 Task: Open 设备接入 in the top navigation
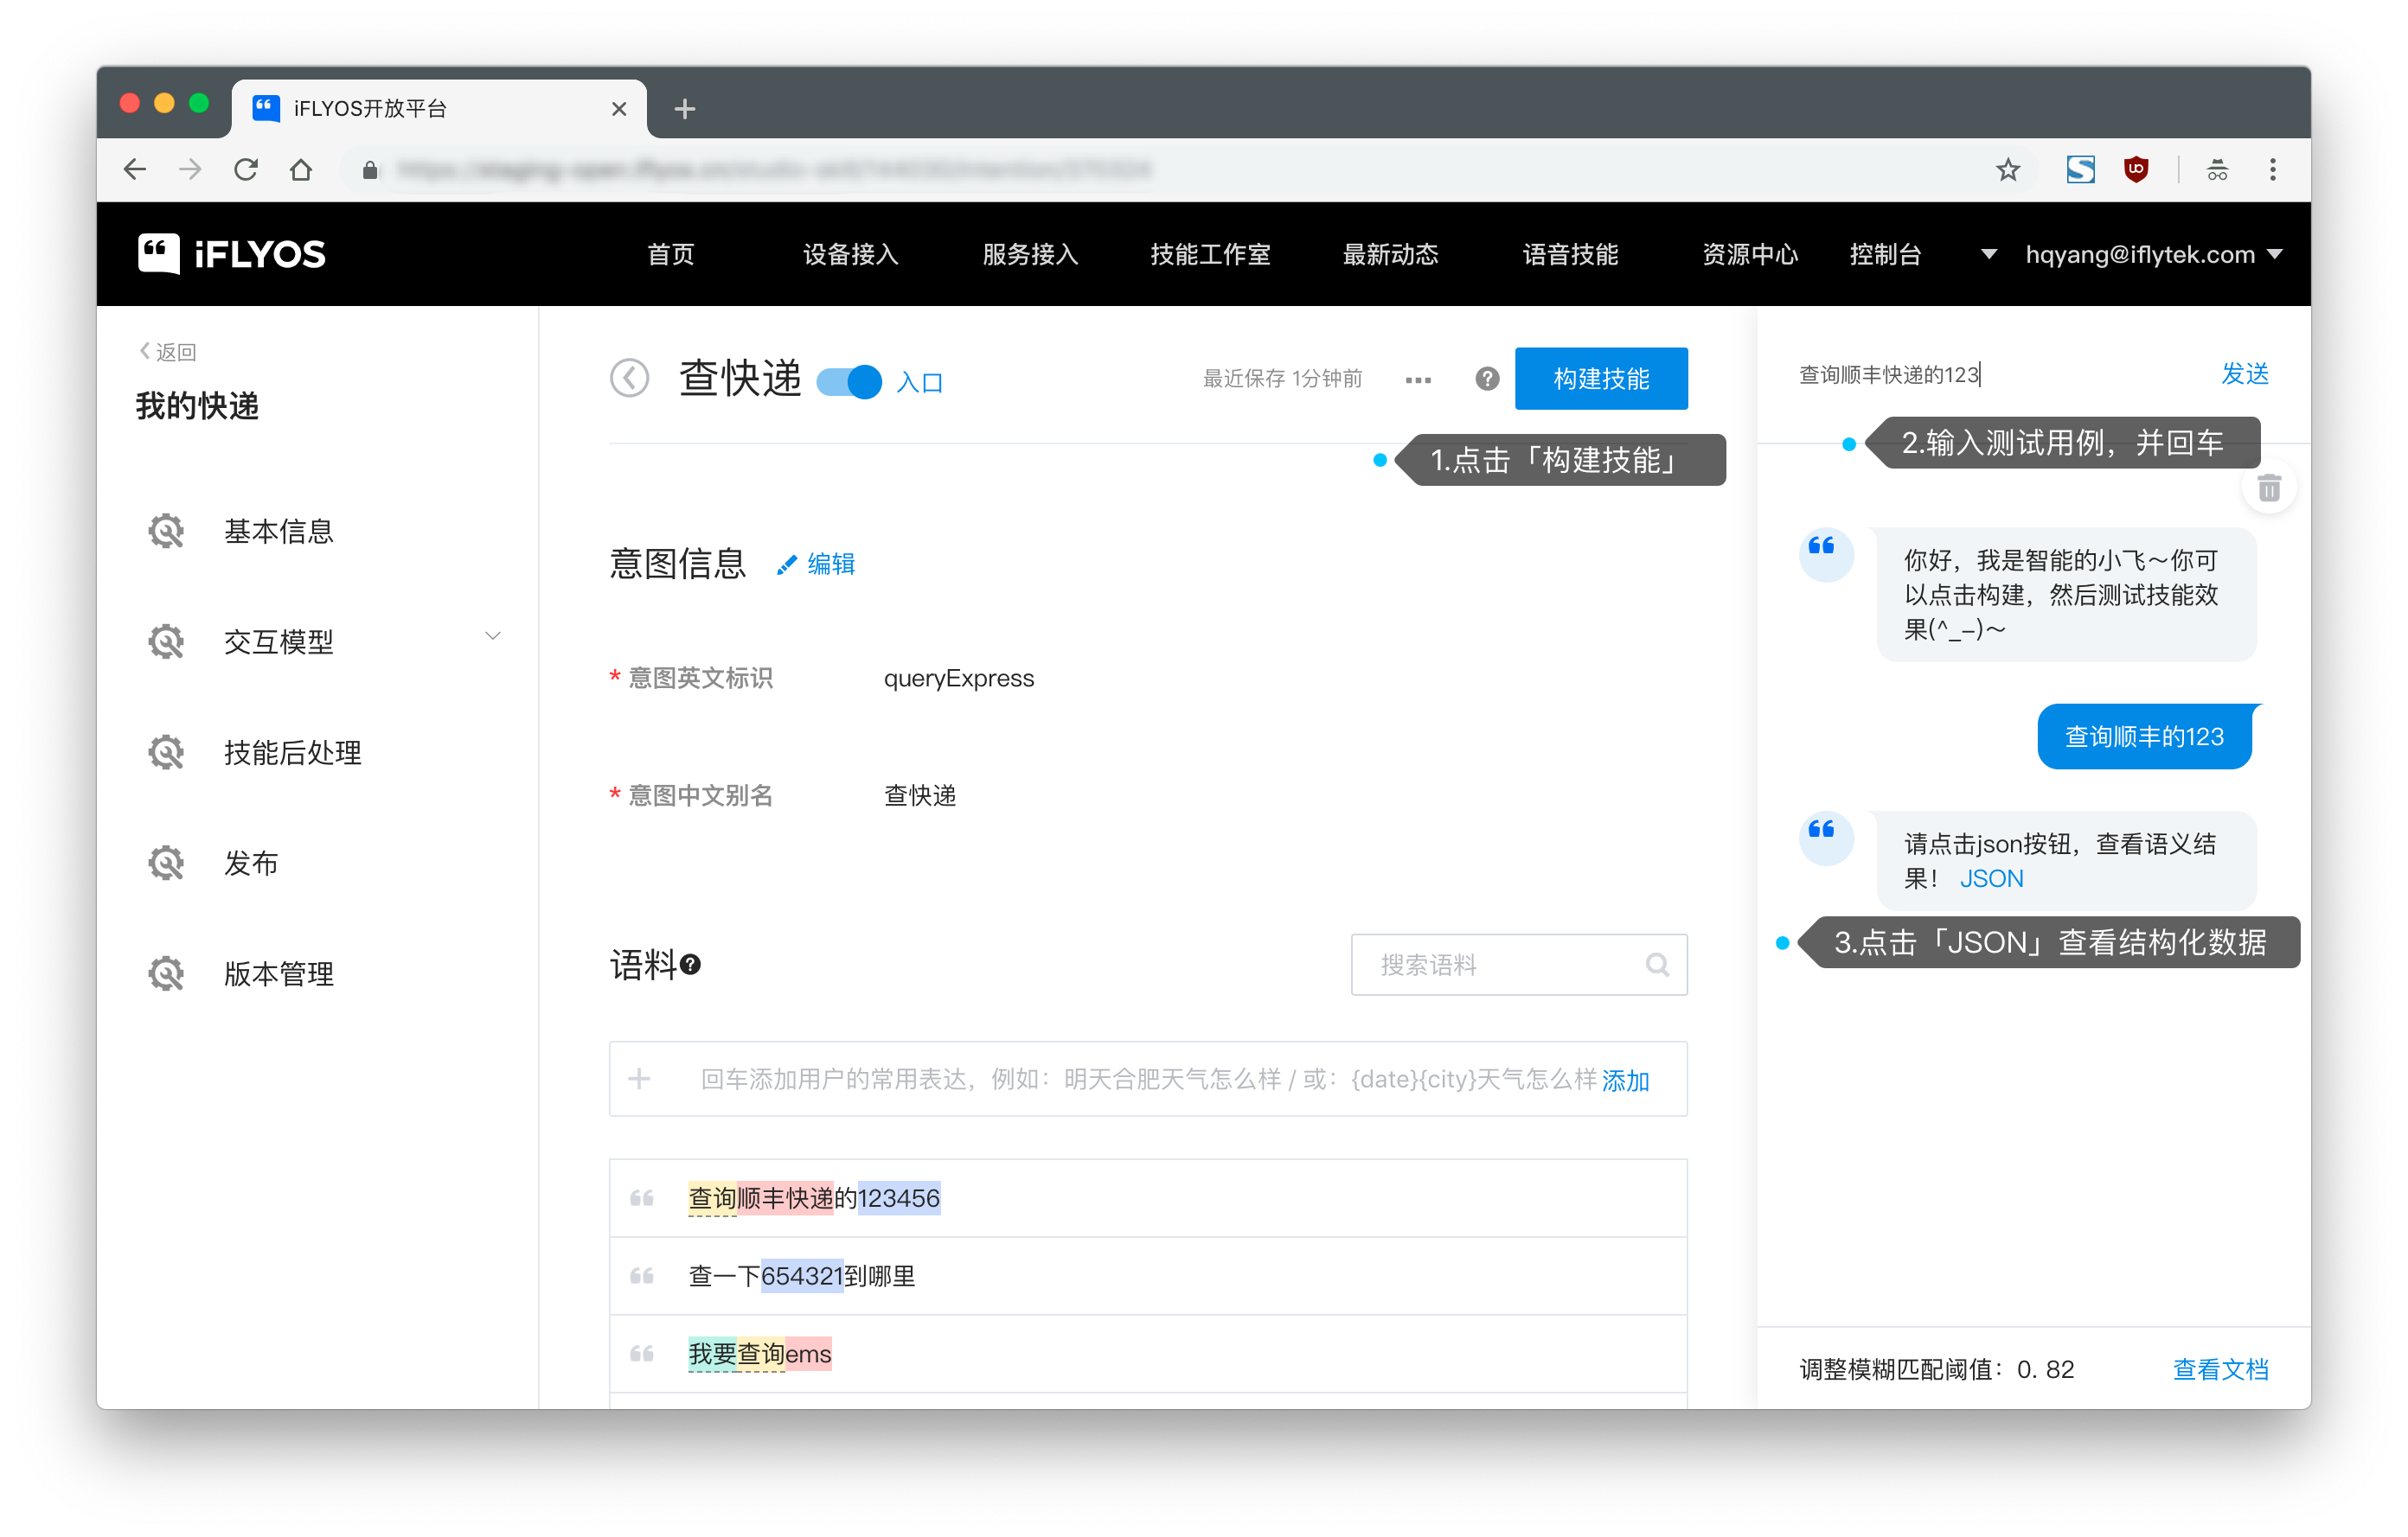[851, 254]
